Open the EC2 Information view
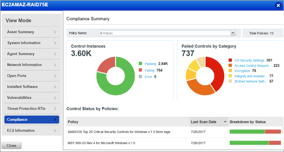The width and height of the screenshot is (284, 152). coord(32,130)
